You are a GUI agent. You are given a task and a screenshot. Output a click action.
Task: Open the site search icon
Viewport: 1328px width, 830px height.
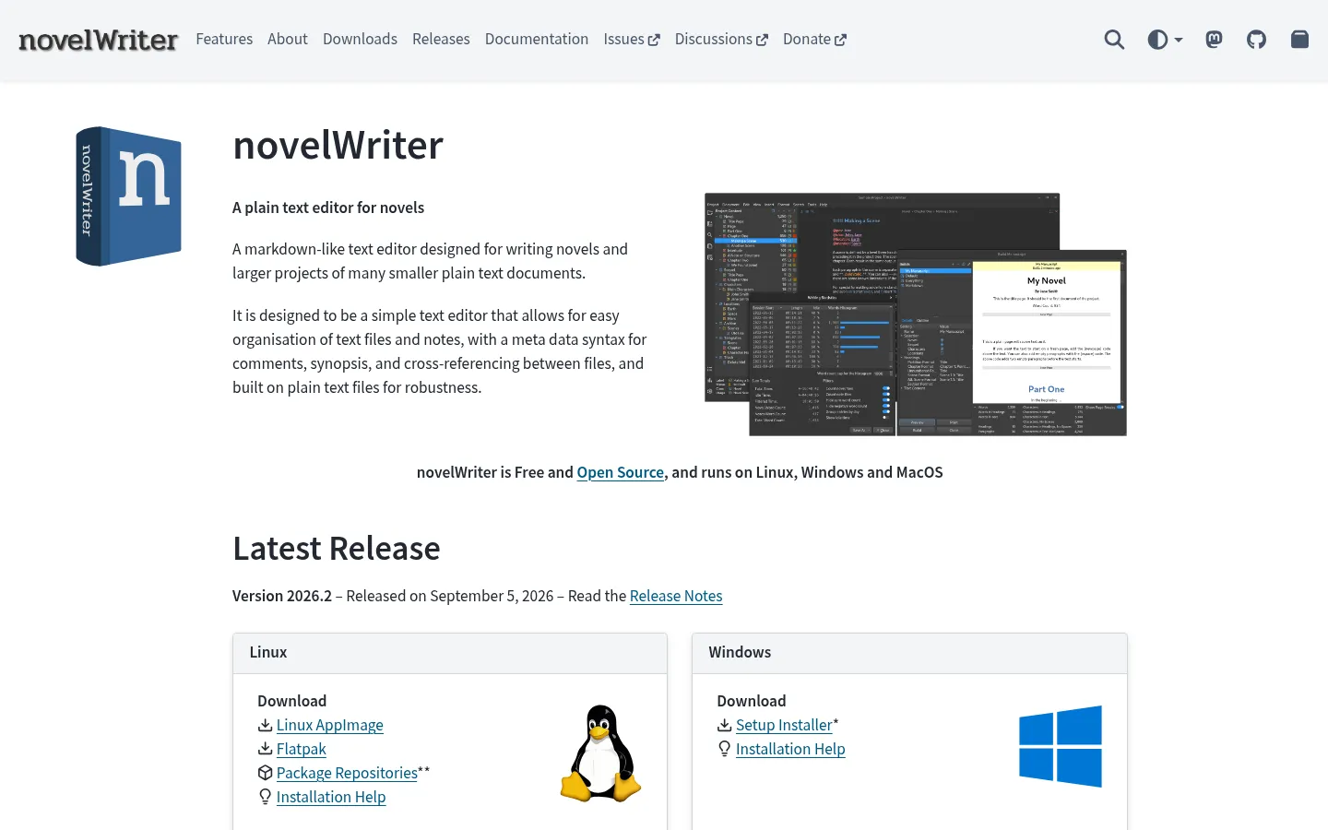[x=1114, y=40]
